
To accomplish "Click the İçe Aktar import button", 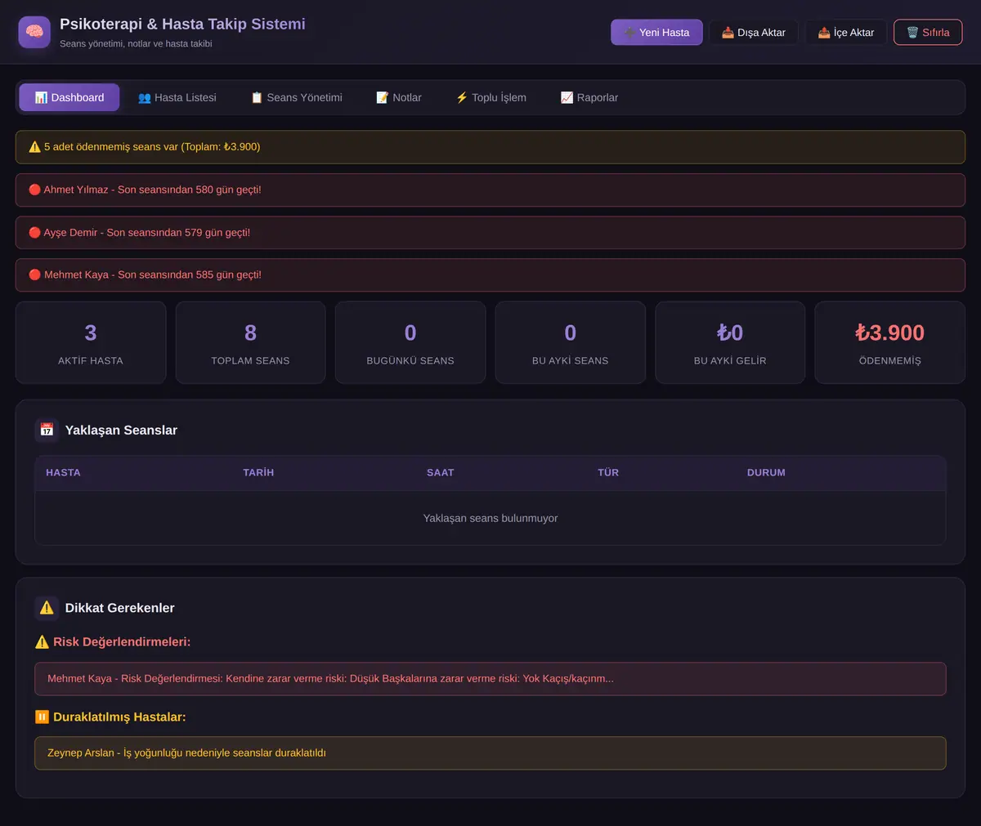I will click(846, 33).
